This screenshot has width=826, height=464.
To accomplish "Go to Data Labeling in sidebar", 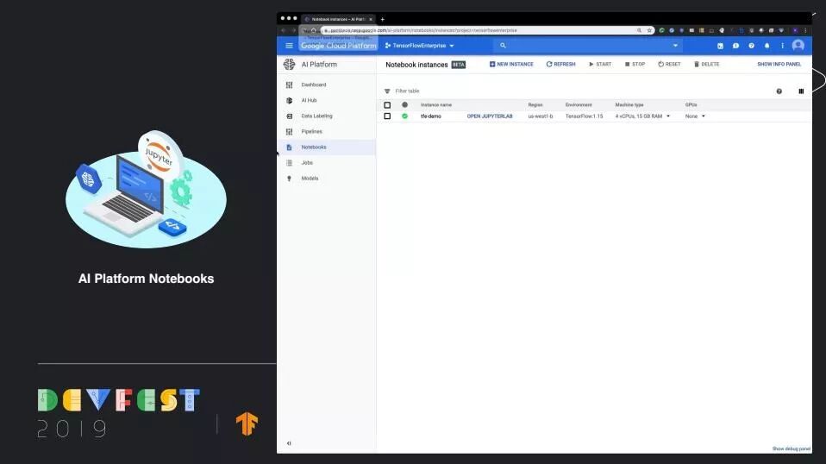I will 316,116.
